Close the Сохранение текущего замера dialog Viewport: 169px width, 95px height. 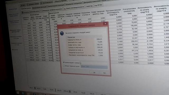tap(105, 23)
